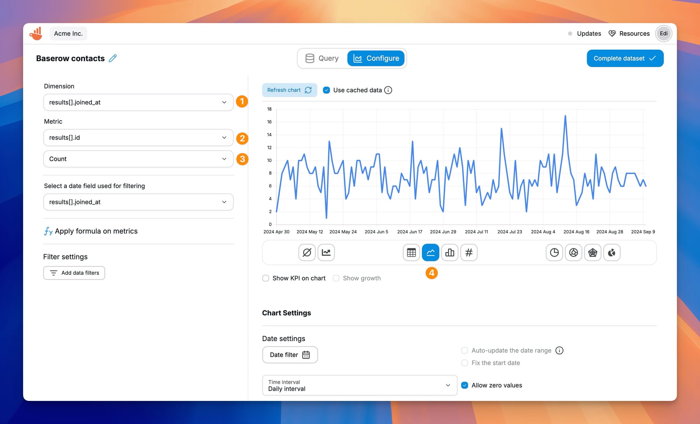Open the Dimension dropdown
Viewport: 700px width, 424px height.
tap(138, 102)
